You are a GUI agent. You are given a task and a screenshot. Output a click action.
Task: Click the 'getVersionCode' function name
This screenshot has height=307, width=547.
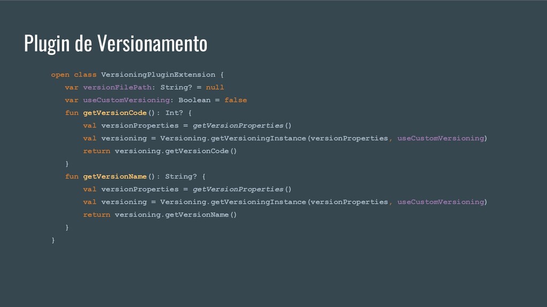(x=115, y=113)
